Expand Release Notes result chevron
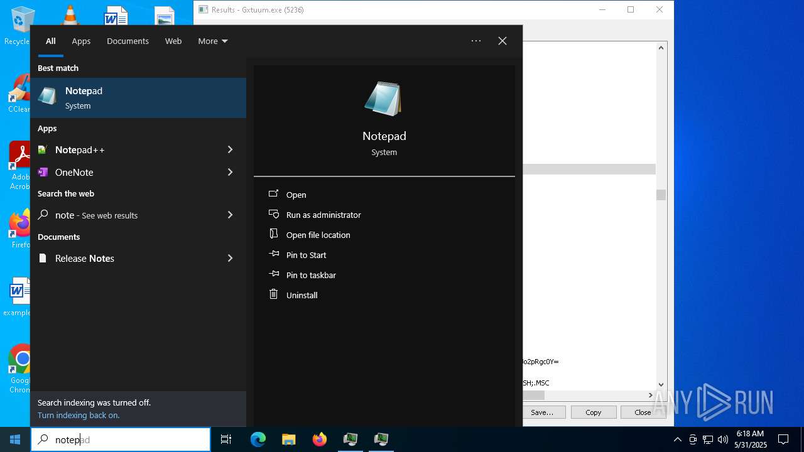Viewport: 804px width, 452px height. [230, 258]
